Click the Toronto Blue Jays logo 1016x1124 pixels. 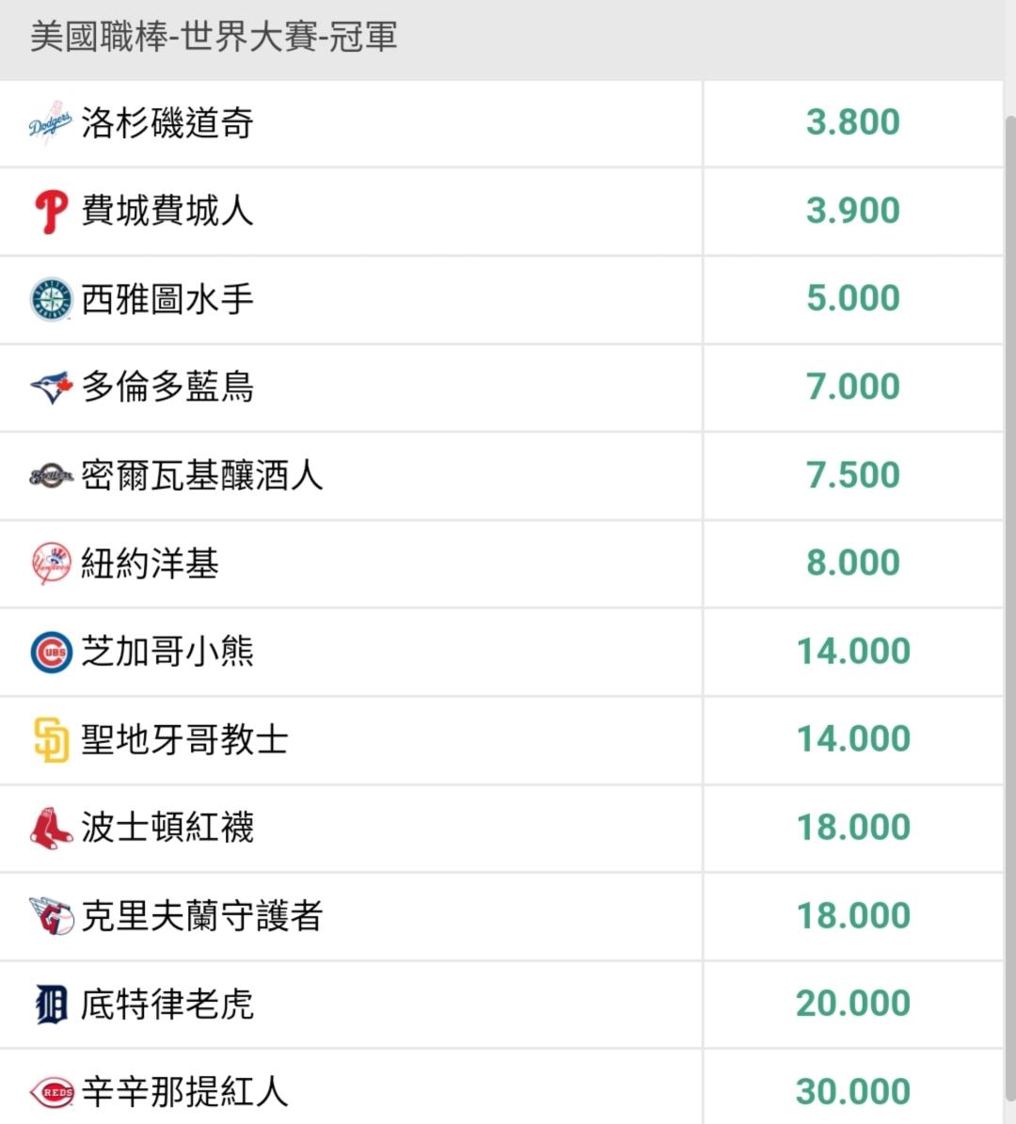click(51, 388)
